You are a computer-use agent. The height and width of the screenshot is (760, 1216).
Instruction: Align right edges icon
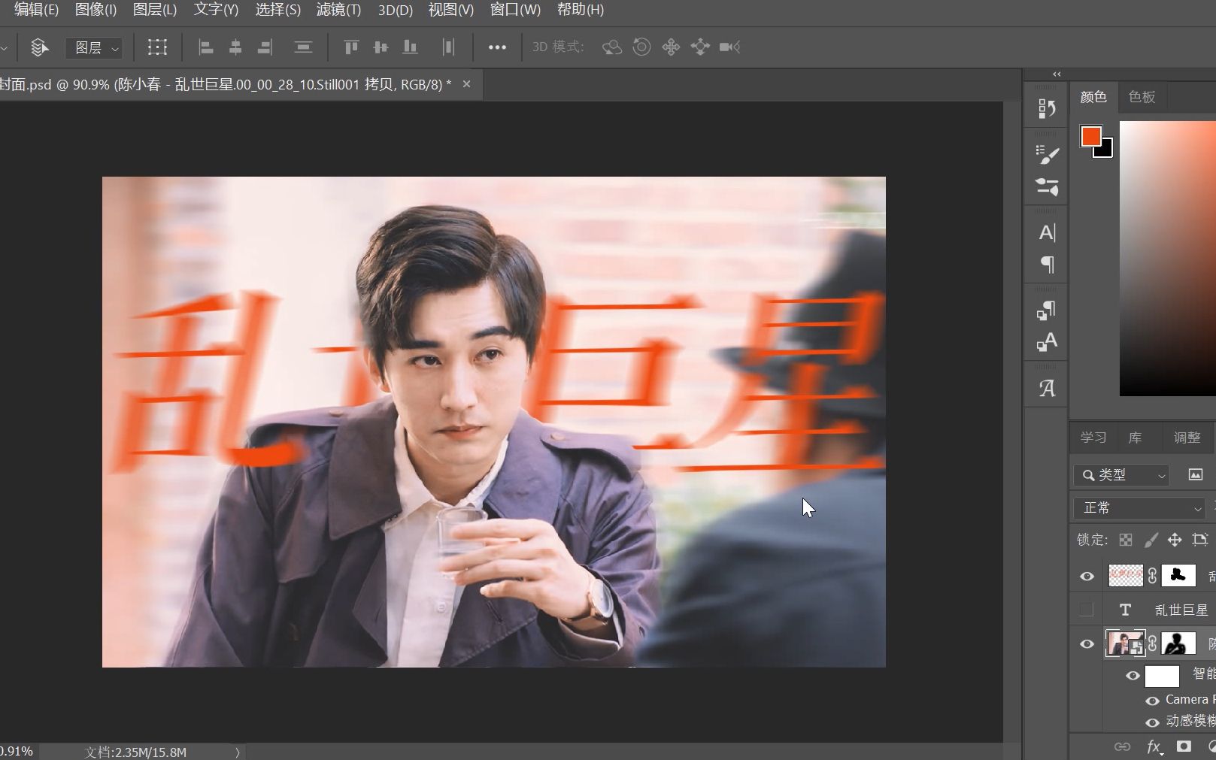pos(265,47)
